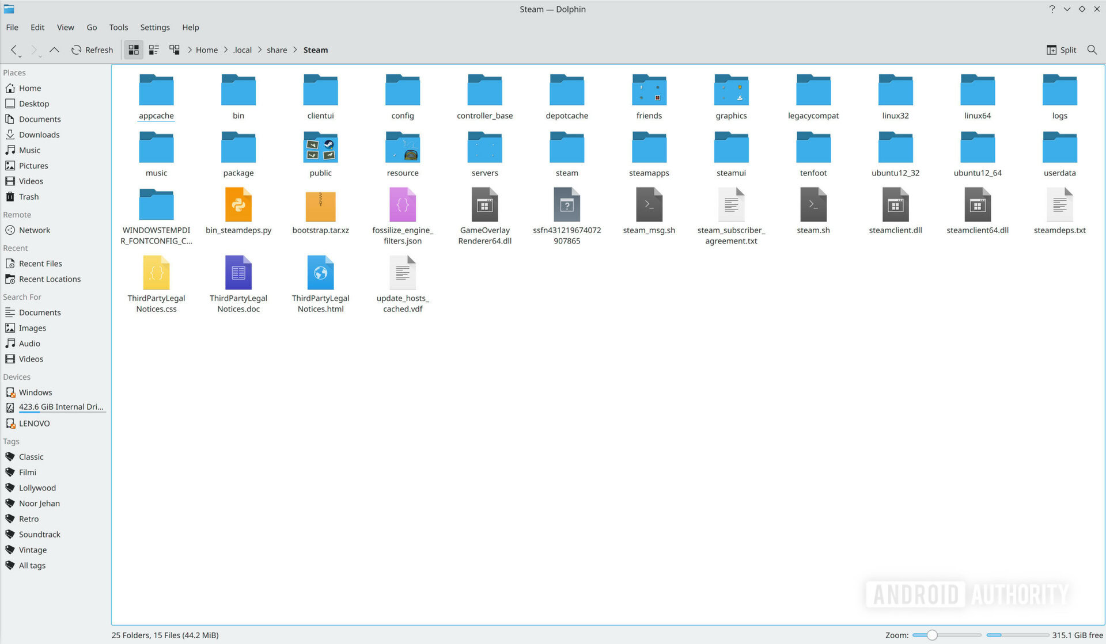The image size is (1106, 644).
Task: Open the Edit menu
Action: tap(37, 27)
